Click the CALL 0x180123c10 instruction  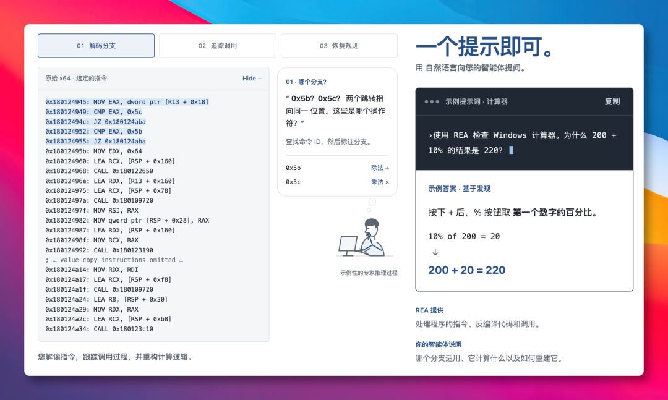99,329
